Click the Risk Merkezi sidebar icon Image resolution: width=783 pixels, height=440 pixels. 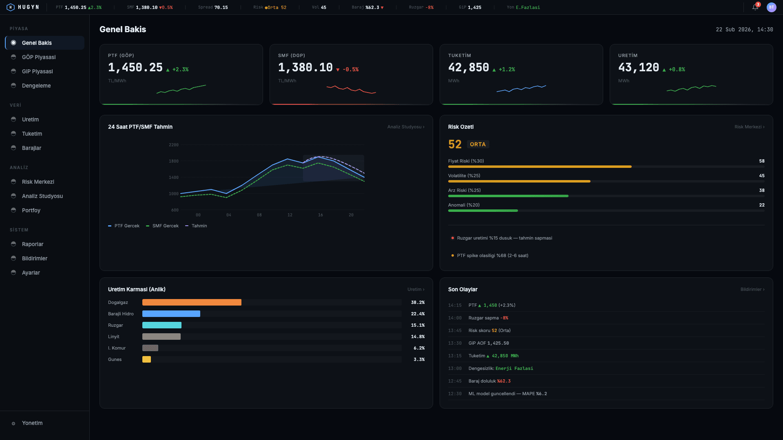(x=13, y=182)
